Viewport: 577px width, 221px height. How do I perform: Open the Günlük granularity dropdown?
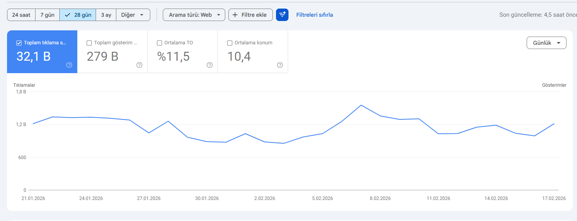pyautogui.click(x=547, y=43)
